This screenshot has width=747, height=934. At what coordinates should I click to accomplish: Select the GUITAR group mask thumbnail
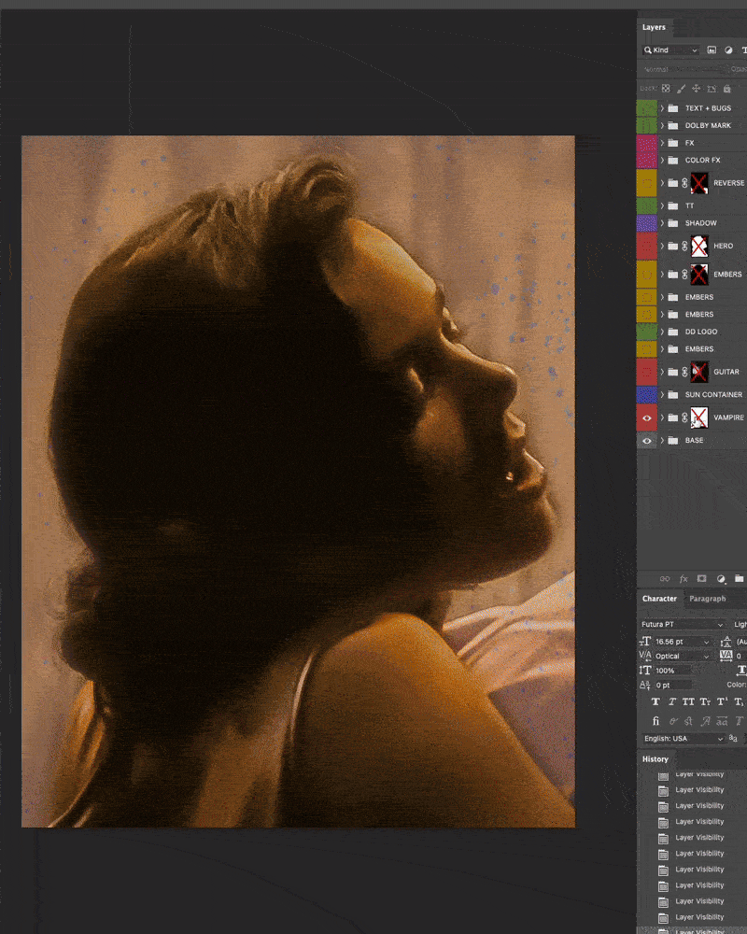tap(699, 372)
